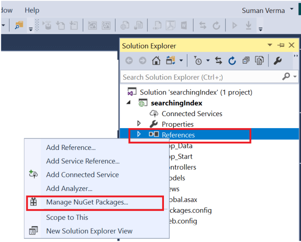Expand the References node
This screenshot has height=242, width=301.
point(139,134)
